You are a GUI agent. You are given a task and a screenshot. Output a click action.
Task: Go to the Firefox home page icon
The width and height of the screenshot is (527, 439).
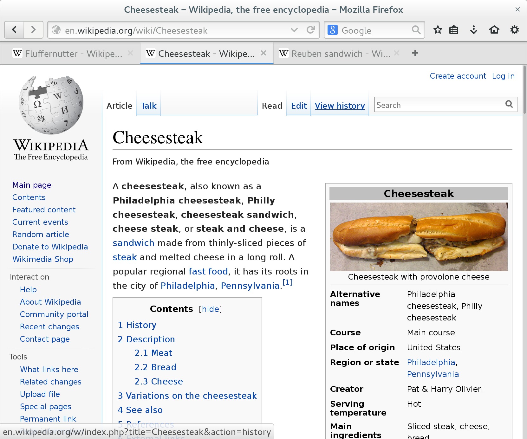click(x=494, y=30)
